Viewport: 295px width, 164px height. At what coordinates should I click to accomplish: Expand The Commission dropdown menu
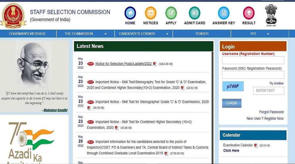[85, 34]
